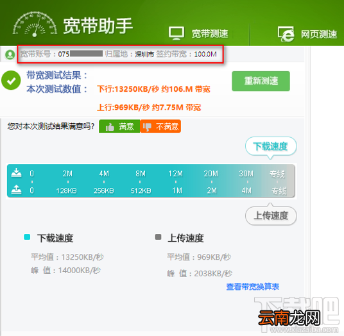
Task: Click the 本次测试数值 label
Action: tap(57, 89)
